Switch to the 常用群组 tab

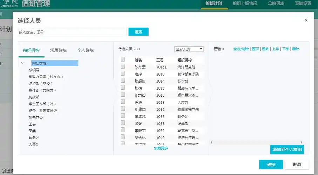click(59, 50)
